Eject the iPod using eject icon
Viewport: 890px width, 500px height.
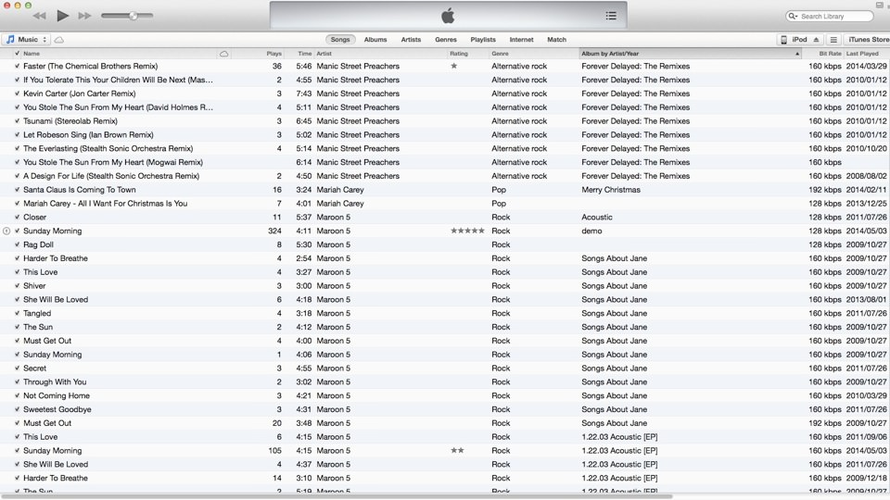816,40
